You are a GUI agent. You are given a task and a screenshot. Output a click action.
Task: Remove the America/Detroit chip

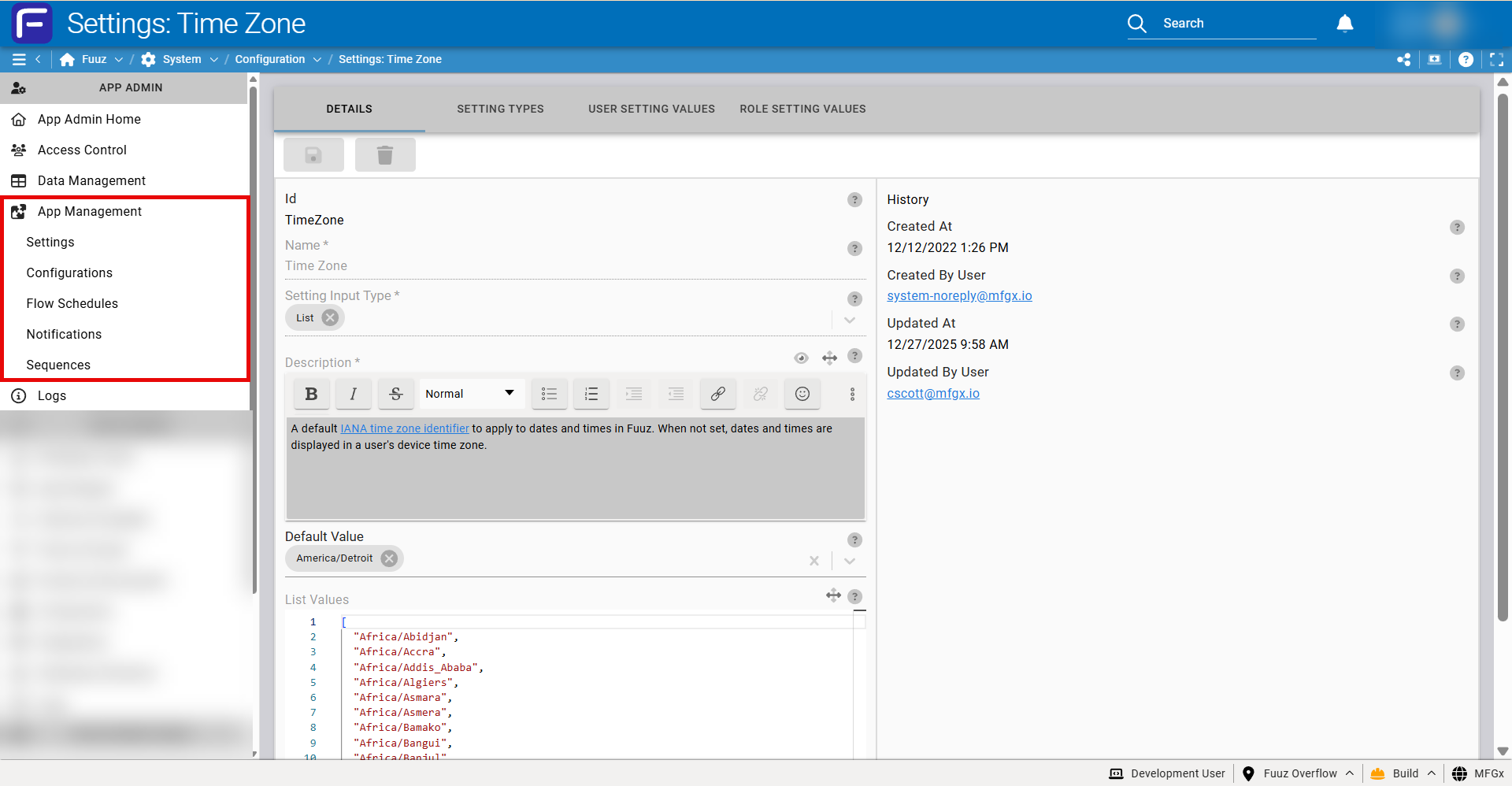click(x=389, y=558)
